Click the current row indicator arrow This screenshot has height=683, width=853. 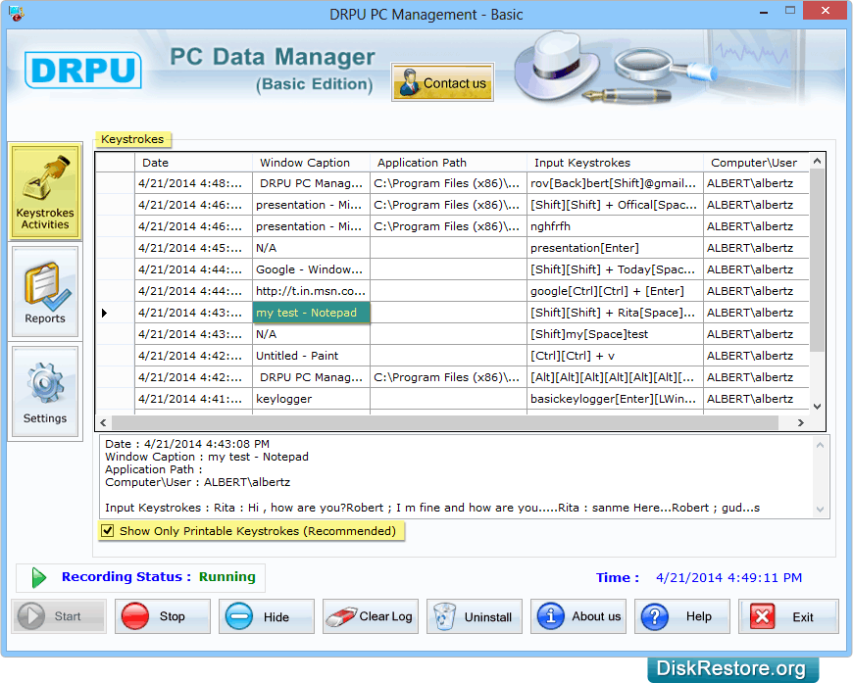coord(105,313)
